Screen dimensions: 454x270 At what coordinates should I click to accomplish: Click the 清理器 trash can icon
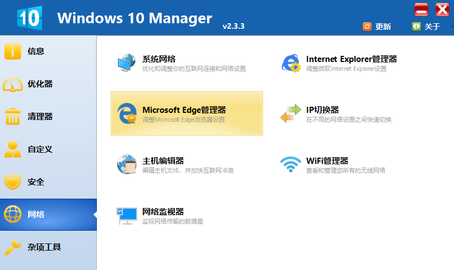(x=13, y=117)
